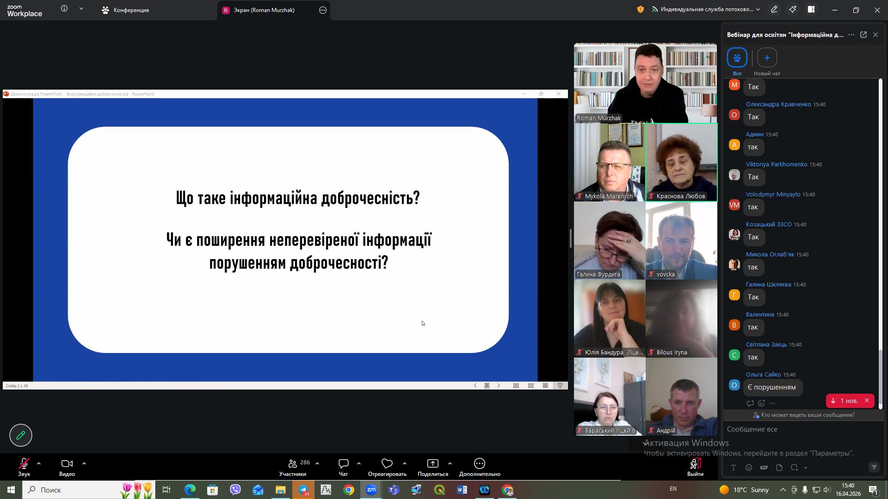The height and width of the screenshot is (499, 888).
Task: Open the streaming service dropdown at top
Action: click(x=758, y=9)
